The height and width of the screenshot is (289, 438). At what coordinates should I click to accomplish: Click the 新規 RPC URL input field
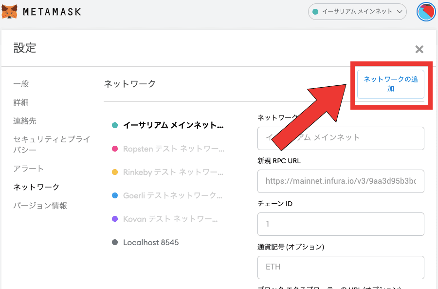[x=341, y=181]
